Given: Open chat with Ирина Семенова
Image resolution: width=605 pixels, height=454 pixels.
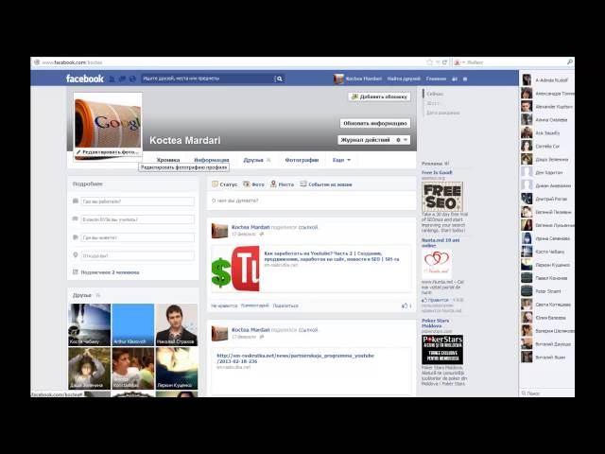Looking at the screenshot, I should click(546, 238).
